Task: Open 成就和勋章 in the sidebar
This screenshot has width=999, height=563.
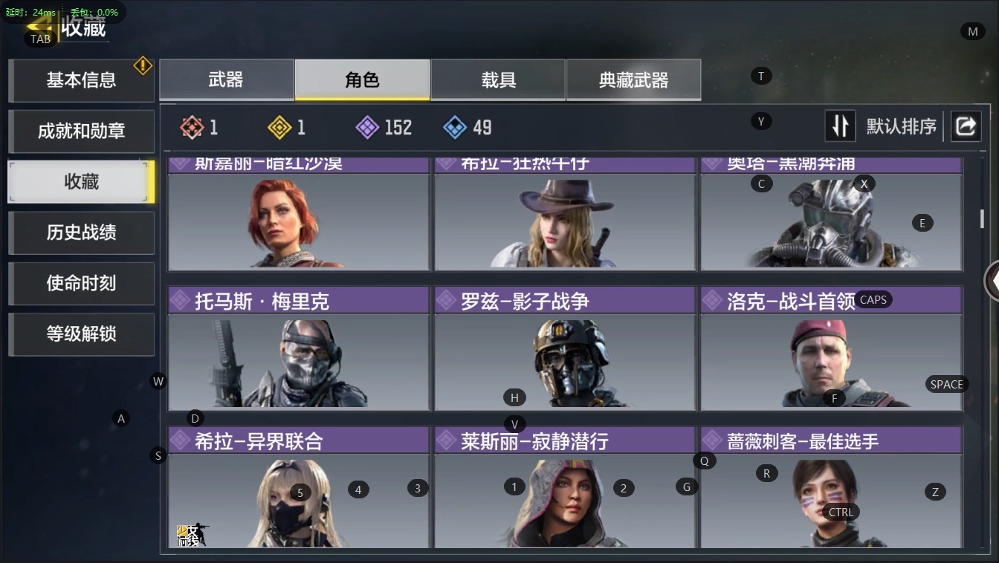Action: point(81,131)
